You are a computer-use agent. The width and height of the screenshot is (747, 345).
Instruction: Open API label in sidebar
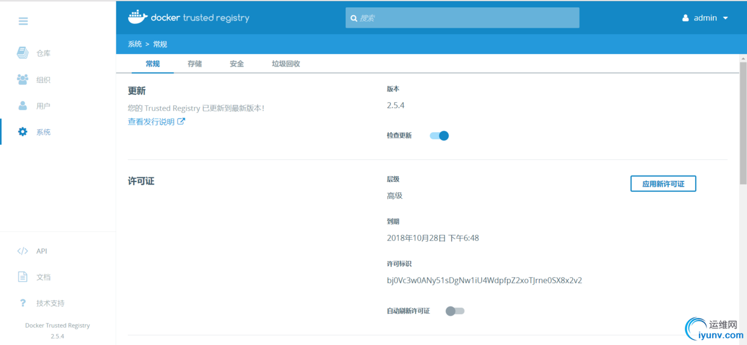(42, 251)
